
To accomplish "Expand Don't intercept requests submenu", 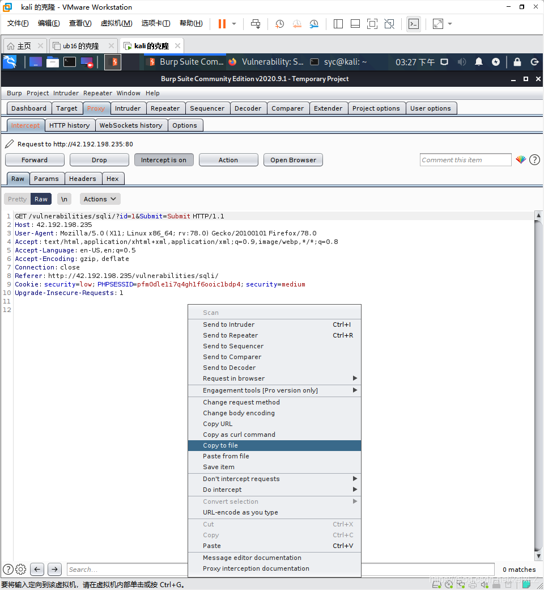I will (274, 479).
